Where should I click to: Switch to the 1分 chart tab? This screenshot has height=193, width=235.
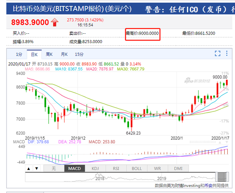(x=19, y=54)
